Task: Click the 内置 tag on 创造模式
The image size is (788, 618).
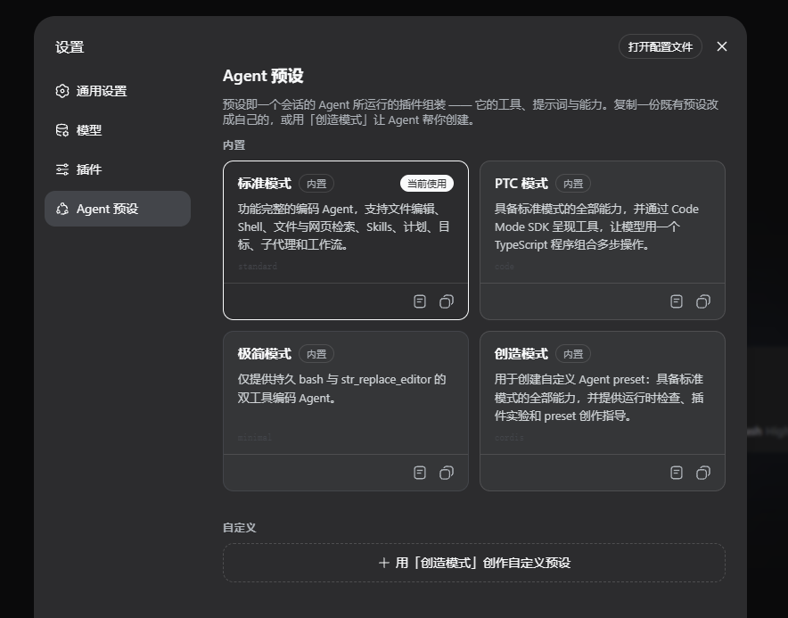Action: point(573,354)
